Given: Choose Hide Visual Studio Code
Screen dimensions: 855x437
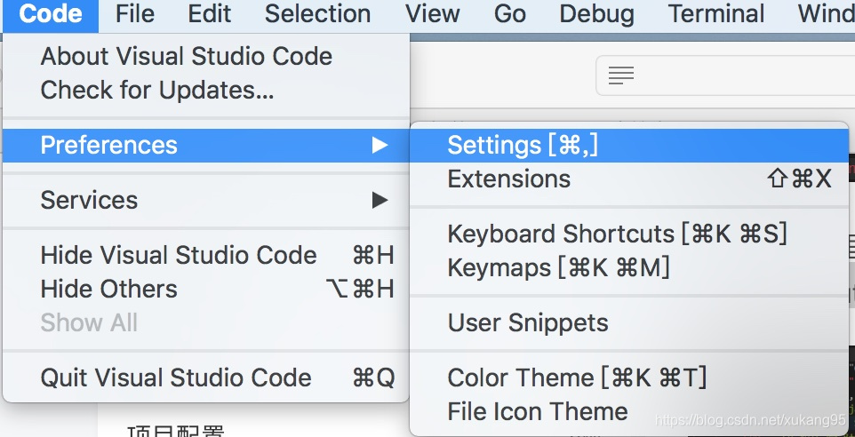Looking at the screenshot, I should 206,256.
